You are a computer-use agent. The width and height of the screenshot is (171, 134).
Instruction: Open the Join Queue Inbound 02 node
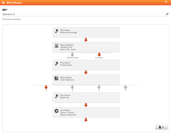[86, 113]
